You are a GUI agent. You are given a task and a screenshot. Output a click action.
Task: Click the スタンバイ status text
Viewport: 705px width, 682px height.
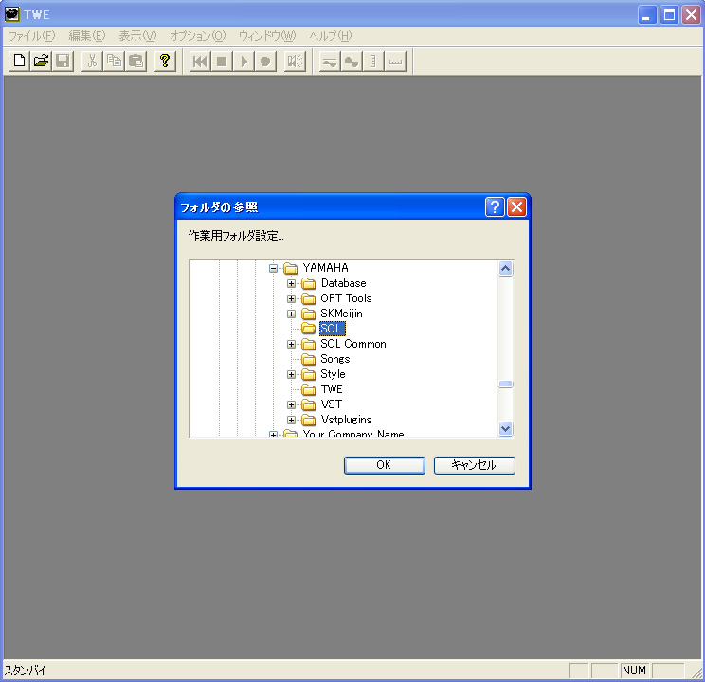click(x=25, y=671)
